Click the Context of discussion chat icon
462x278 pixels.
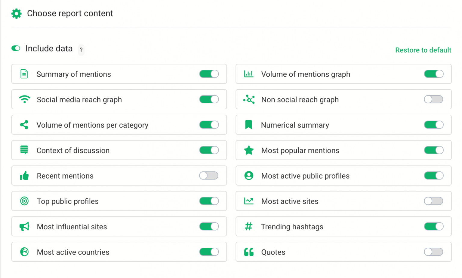(x=24, y=150)
